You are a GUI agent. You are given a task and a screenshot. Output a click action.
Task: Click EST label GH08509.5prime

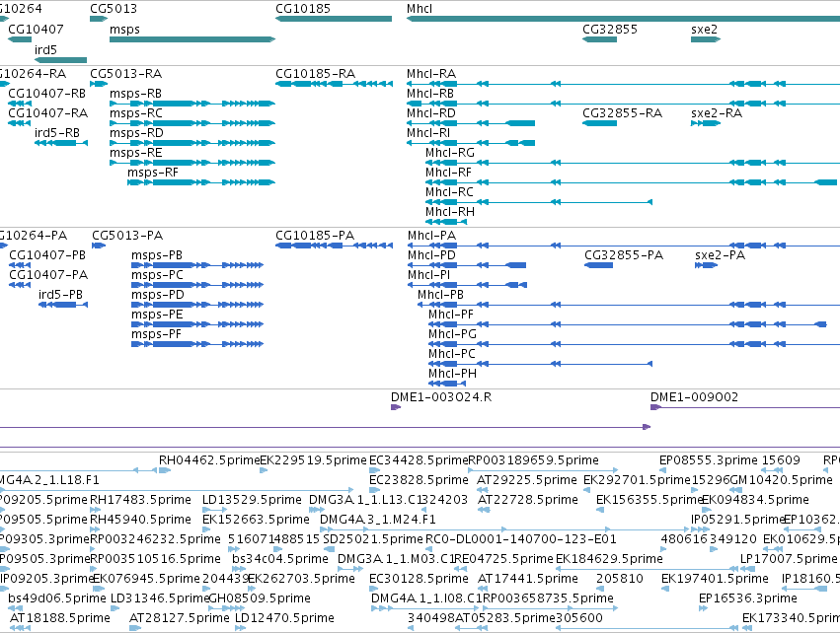pos(260,598)
